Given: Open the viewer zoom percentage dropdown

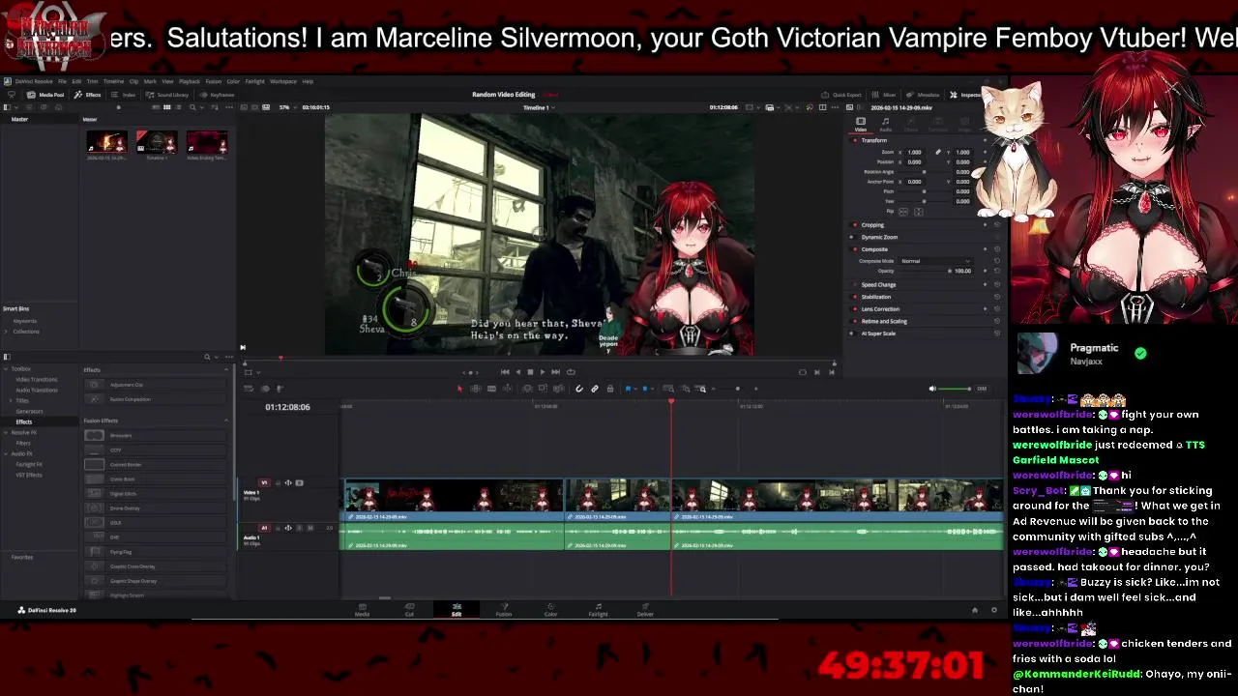Looking at the screenshot, I should click(x=286, y=107).
